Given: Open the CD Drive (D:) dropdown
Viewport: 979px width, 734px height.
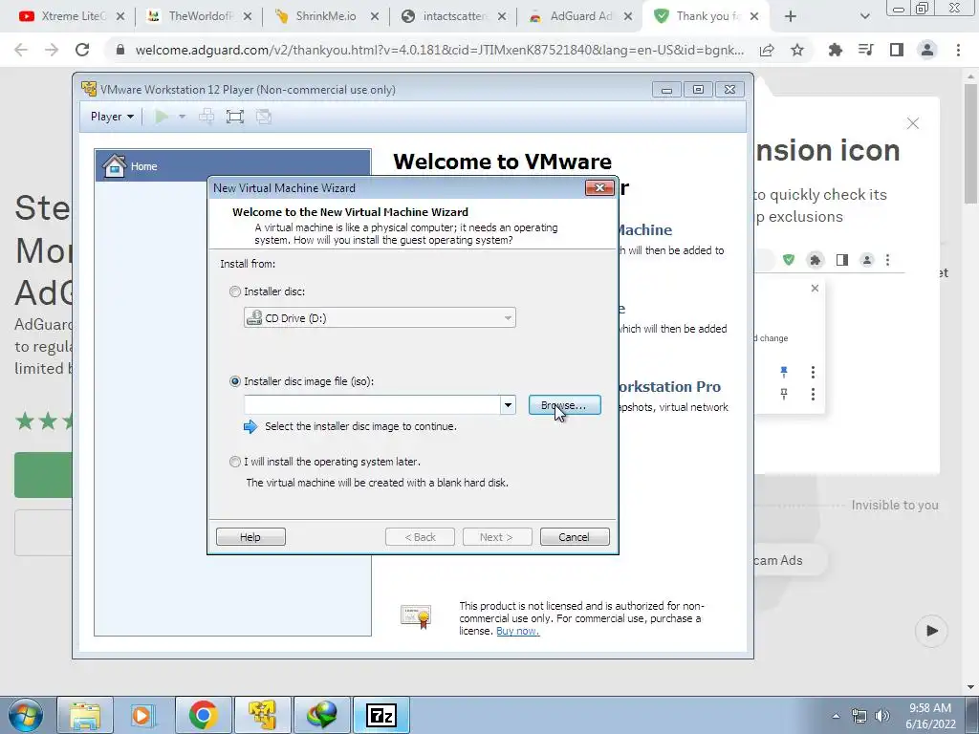Looking at the screenshot, I should tap(380, 317).
